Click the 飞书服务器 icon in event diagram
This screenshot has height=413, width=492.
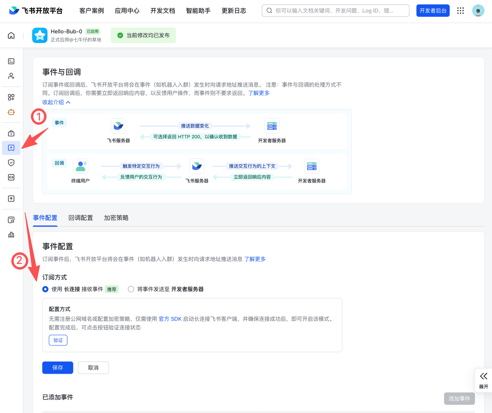tap(118, 126)
